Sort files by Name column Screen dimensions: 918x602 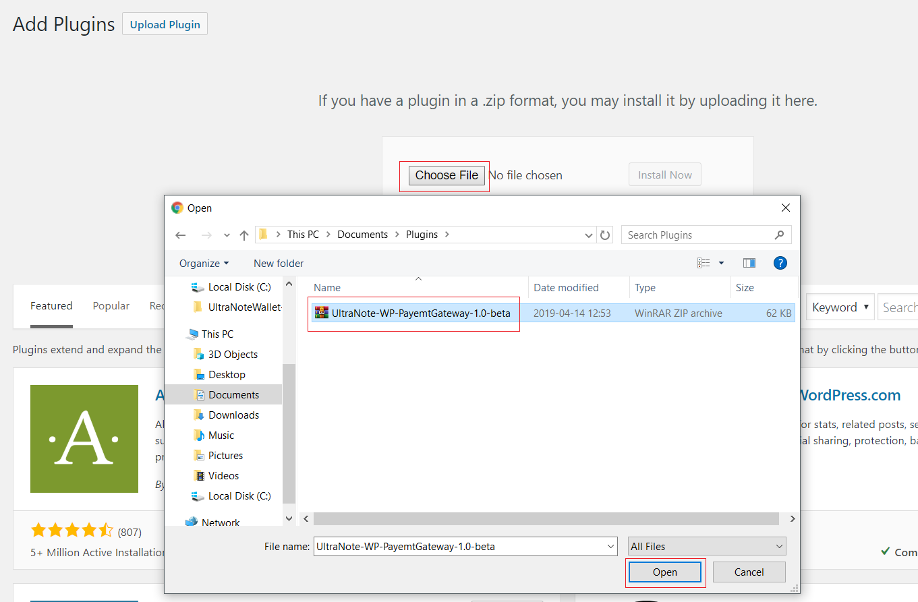pos(418,287)
